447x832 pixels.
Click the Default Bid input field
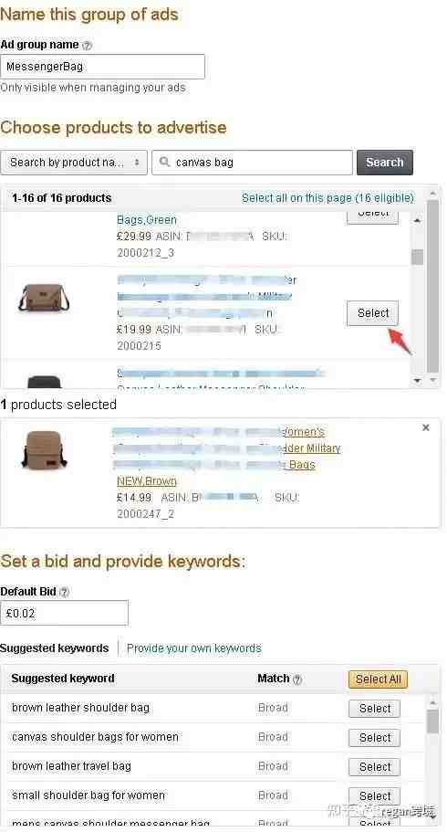[64, 614]
